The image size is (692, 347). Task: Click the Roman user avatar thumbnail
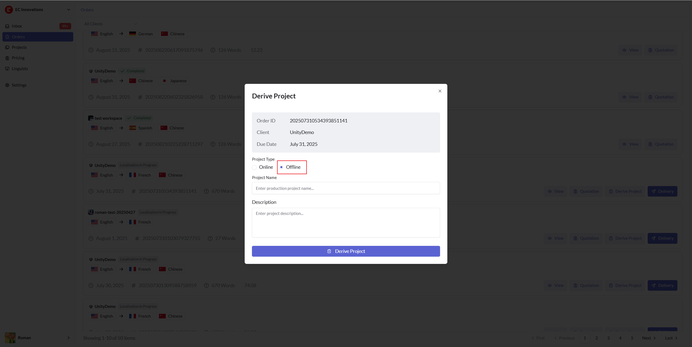click(10, 338)
